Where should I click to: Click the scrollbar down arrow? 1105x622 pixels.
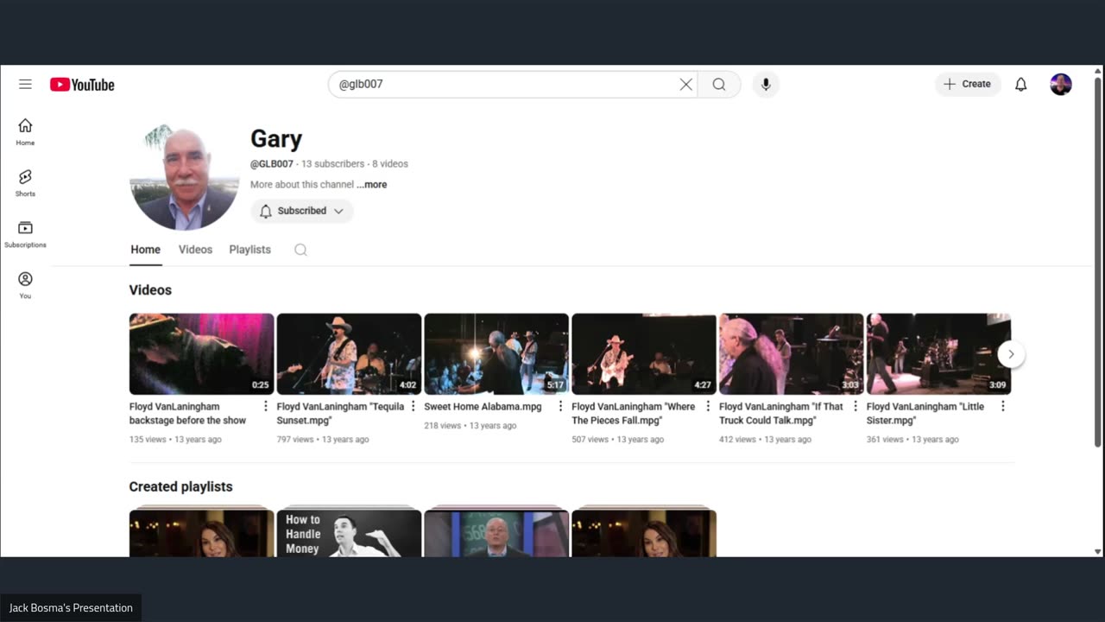point(1098,551)
